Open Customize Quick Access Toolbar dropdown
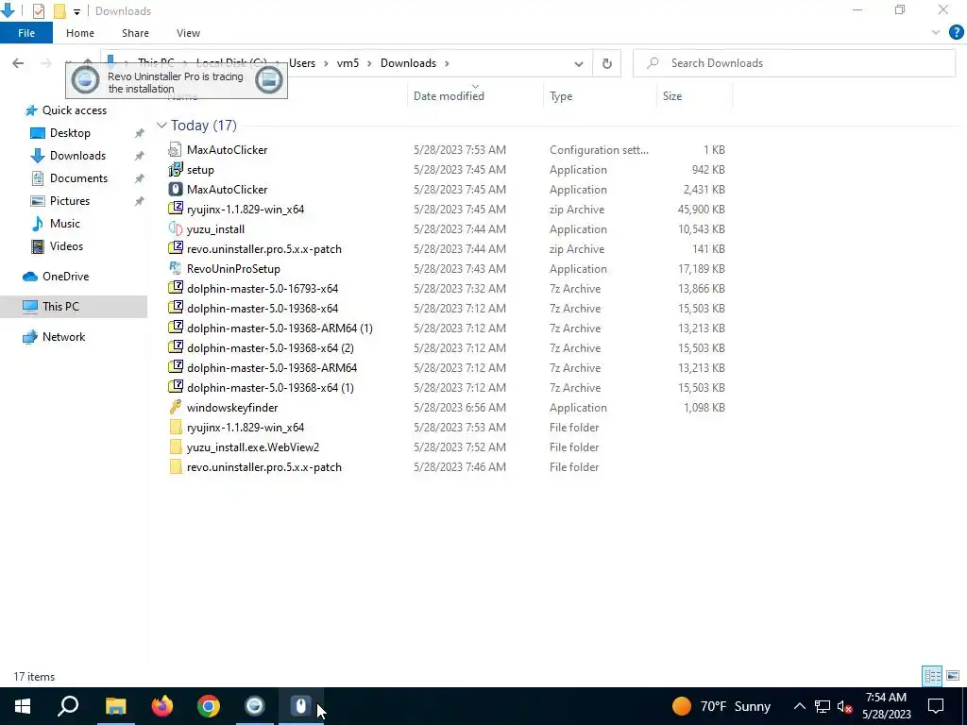The width and height of the screenshot is (967, 725). point(76,11)
